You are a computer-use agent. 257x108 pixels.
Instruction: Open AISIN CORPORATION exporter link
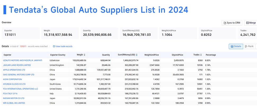[x=12, y=79]
